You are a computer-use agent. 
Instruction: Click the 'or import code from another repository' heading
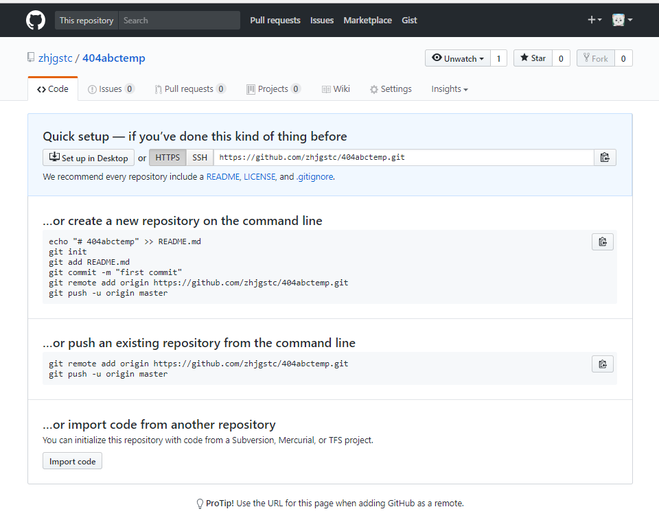click(159, 425)
